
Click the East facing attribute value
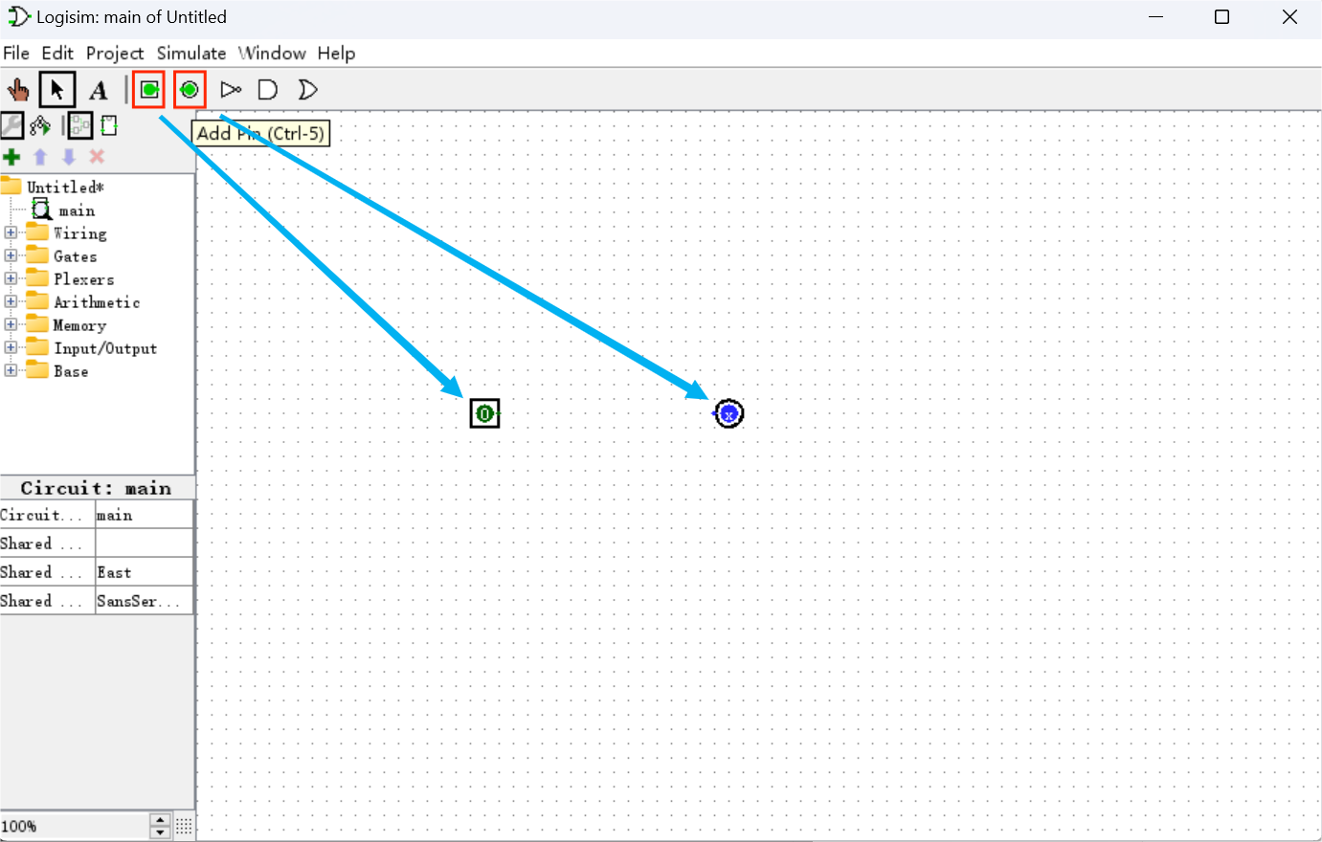tap(144, 572)
